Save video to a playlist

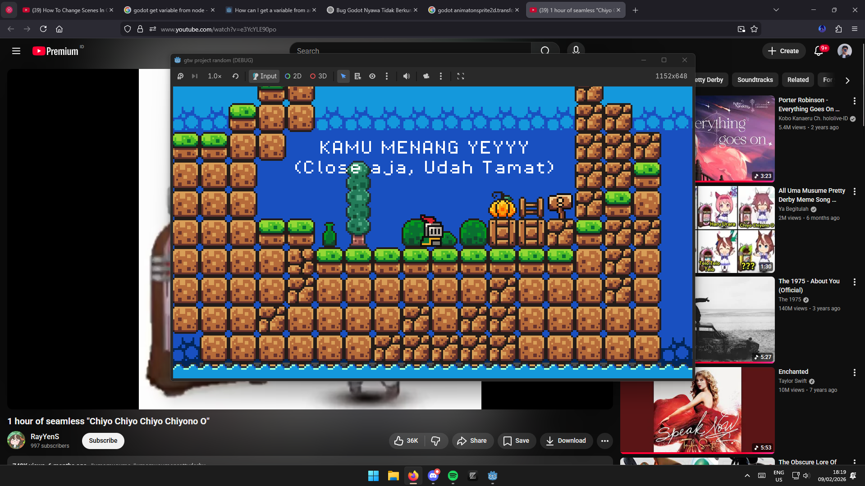point(517,441)
